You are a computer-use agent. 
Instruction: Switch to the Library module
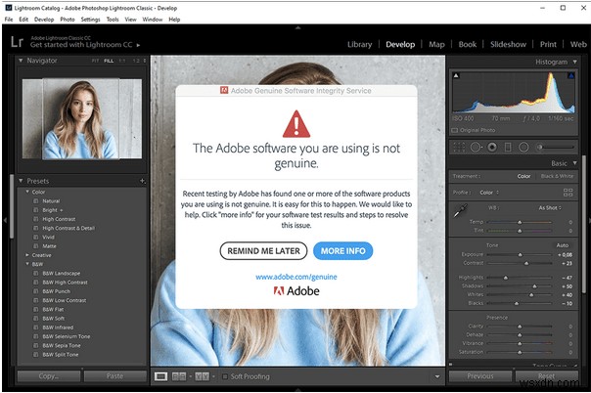point(359,44)
